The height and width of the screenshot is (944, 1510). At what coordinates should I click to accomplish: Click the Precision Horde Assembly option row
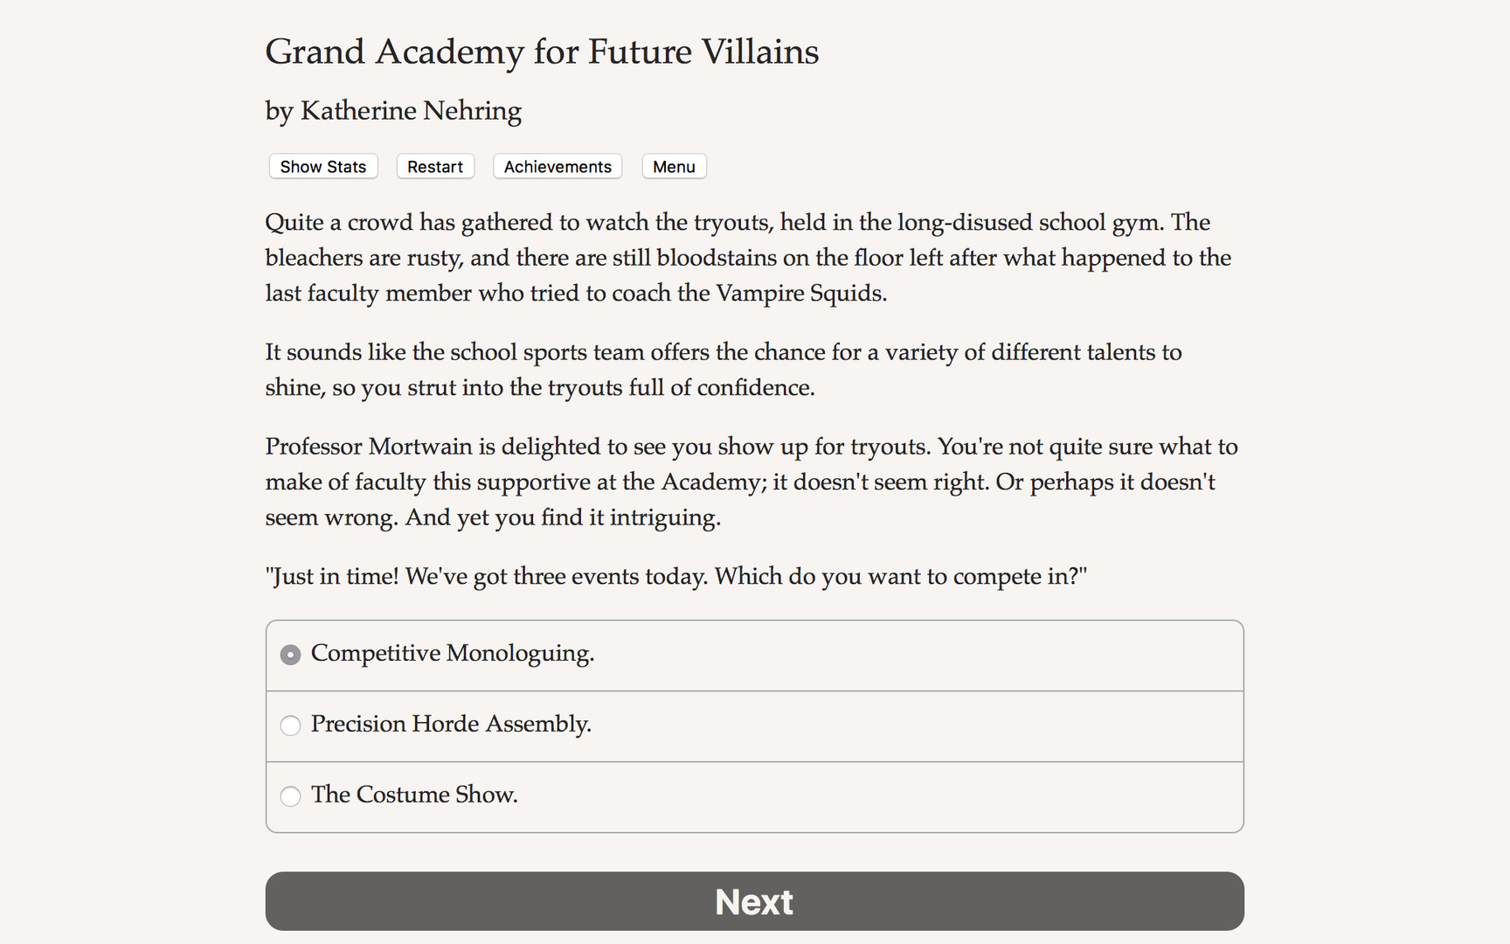754,725
